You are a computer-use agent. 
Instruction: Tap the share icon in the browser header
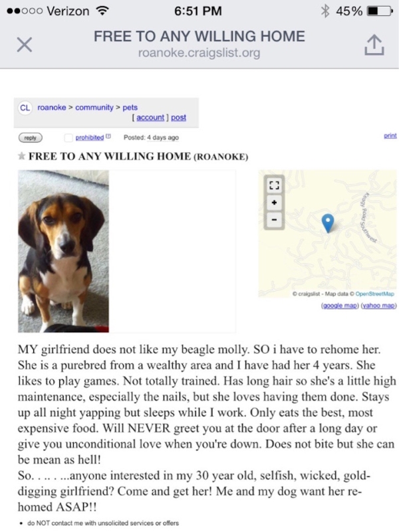(x=374, y=44)
